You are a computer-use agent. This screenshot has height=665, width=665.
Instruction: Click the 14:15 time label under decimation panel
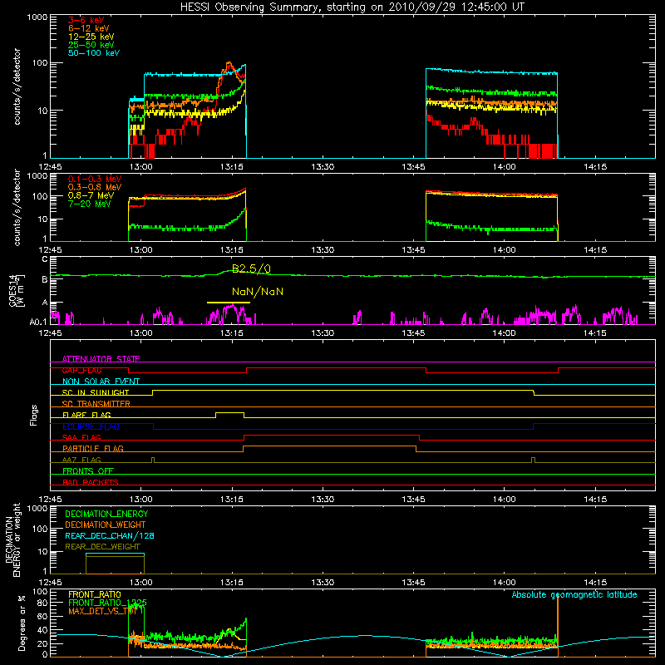pos(595,583)
